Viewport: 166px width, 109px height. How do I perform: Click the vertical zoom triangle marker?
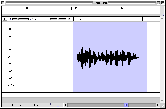click(x=163, y=15)
